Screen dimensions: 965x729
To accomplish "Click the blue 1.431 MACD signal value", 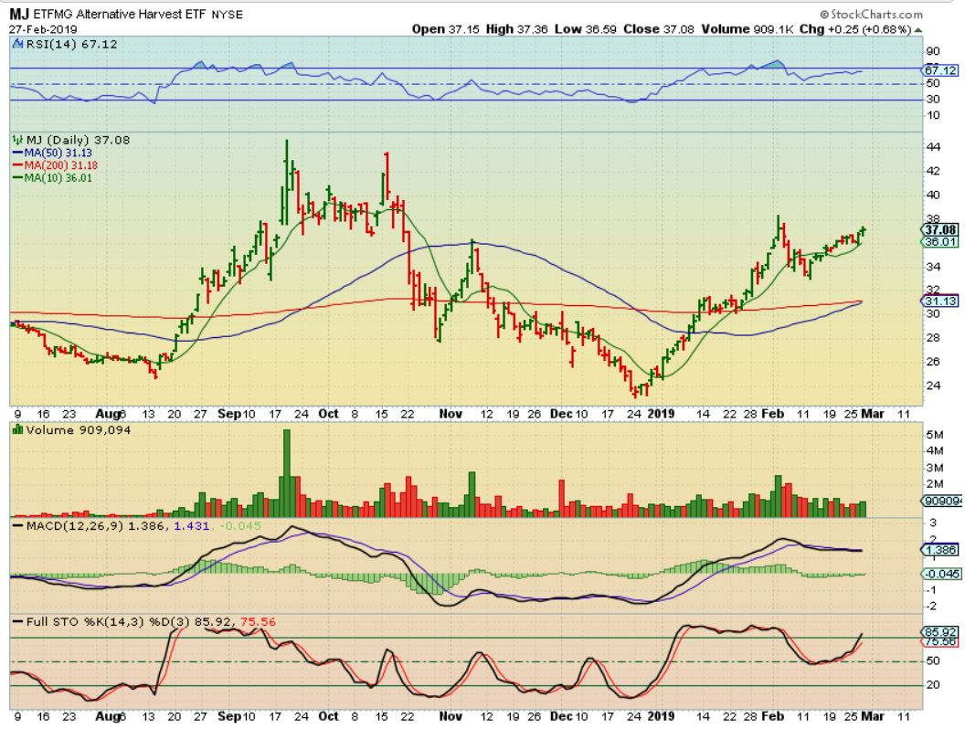I will (191, 526).
